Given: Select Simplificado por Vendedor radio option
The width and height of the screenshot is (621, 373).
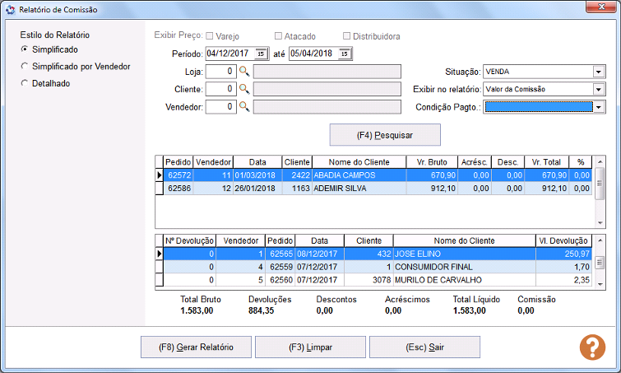Looking at the screenshot, I should (25, 66).
